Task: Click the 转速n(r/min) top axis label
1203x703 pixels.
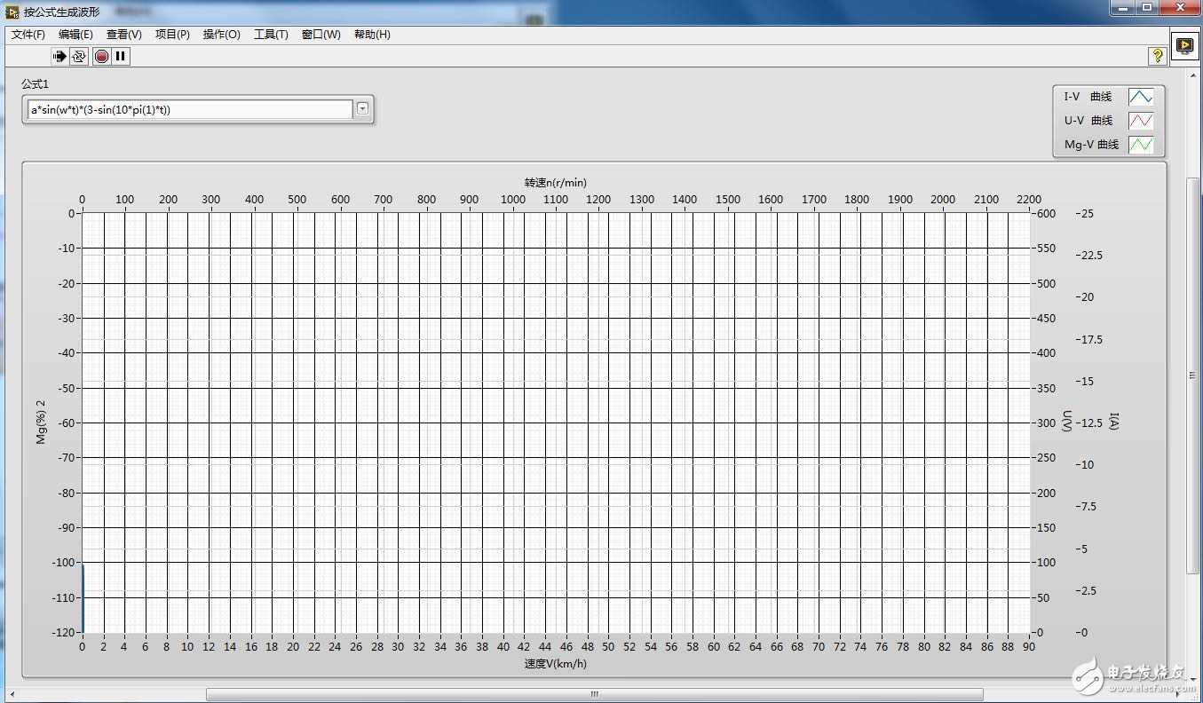Action: click(555, 183)
